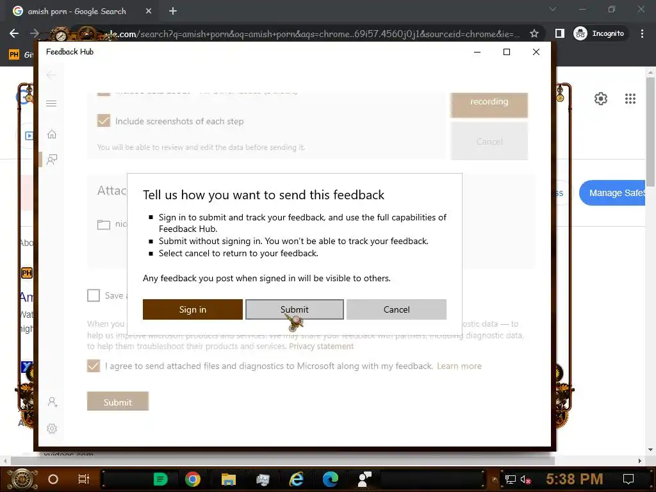This screenshot has width=656, height=492.
Task: Open Chrome side panel icon
Action: [559, 33]
